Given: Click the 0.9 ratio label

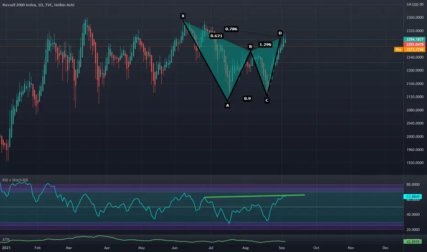Looking at the screenshot, I should [x=247, y=99].
